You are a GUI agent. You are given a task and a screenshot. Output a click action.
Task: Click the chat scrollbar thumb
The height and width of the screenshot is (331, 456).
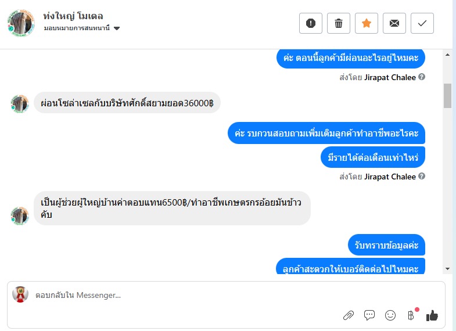pyautogui.click(x=447, y=96)
